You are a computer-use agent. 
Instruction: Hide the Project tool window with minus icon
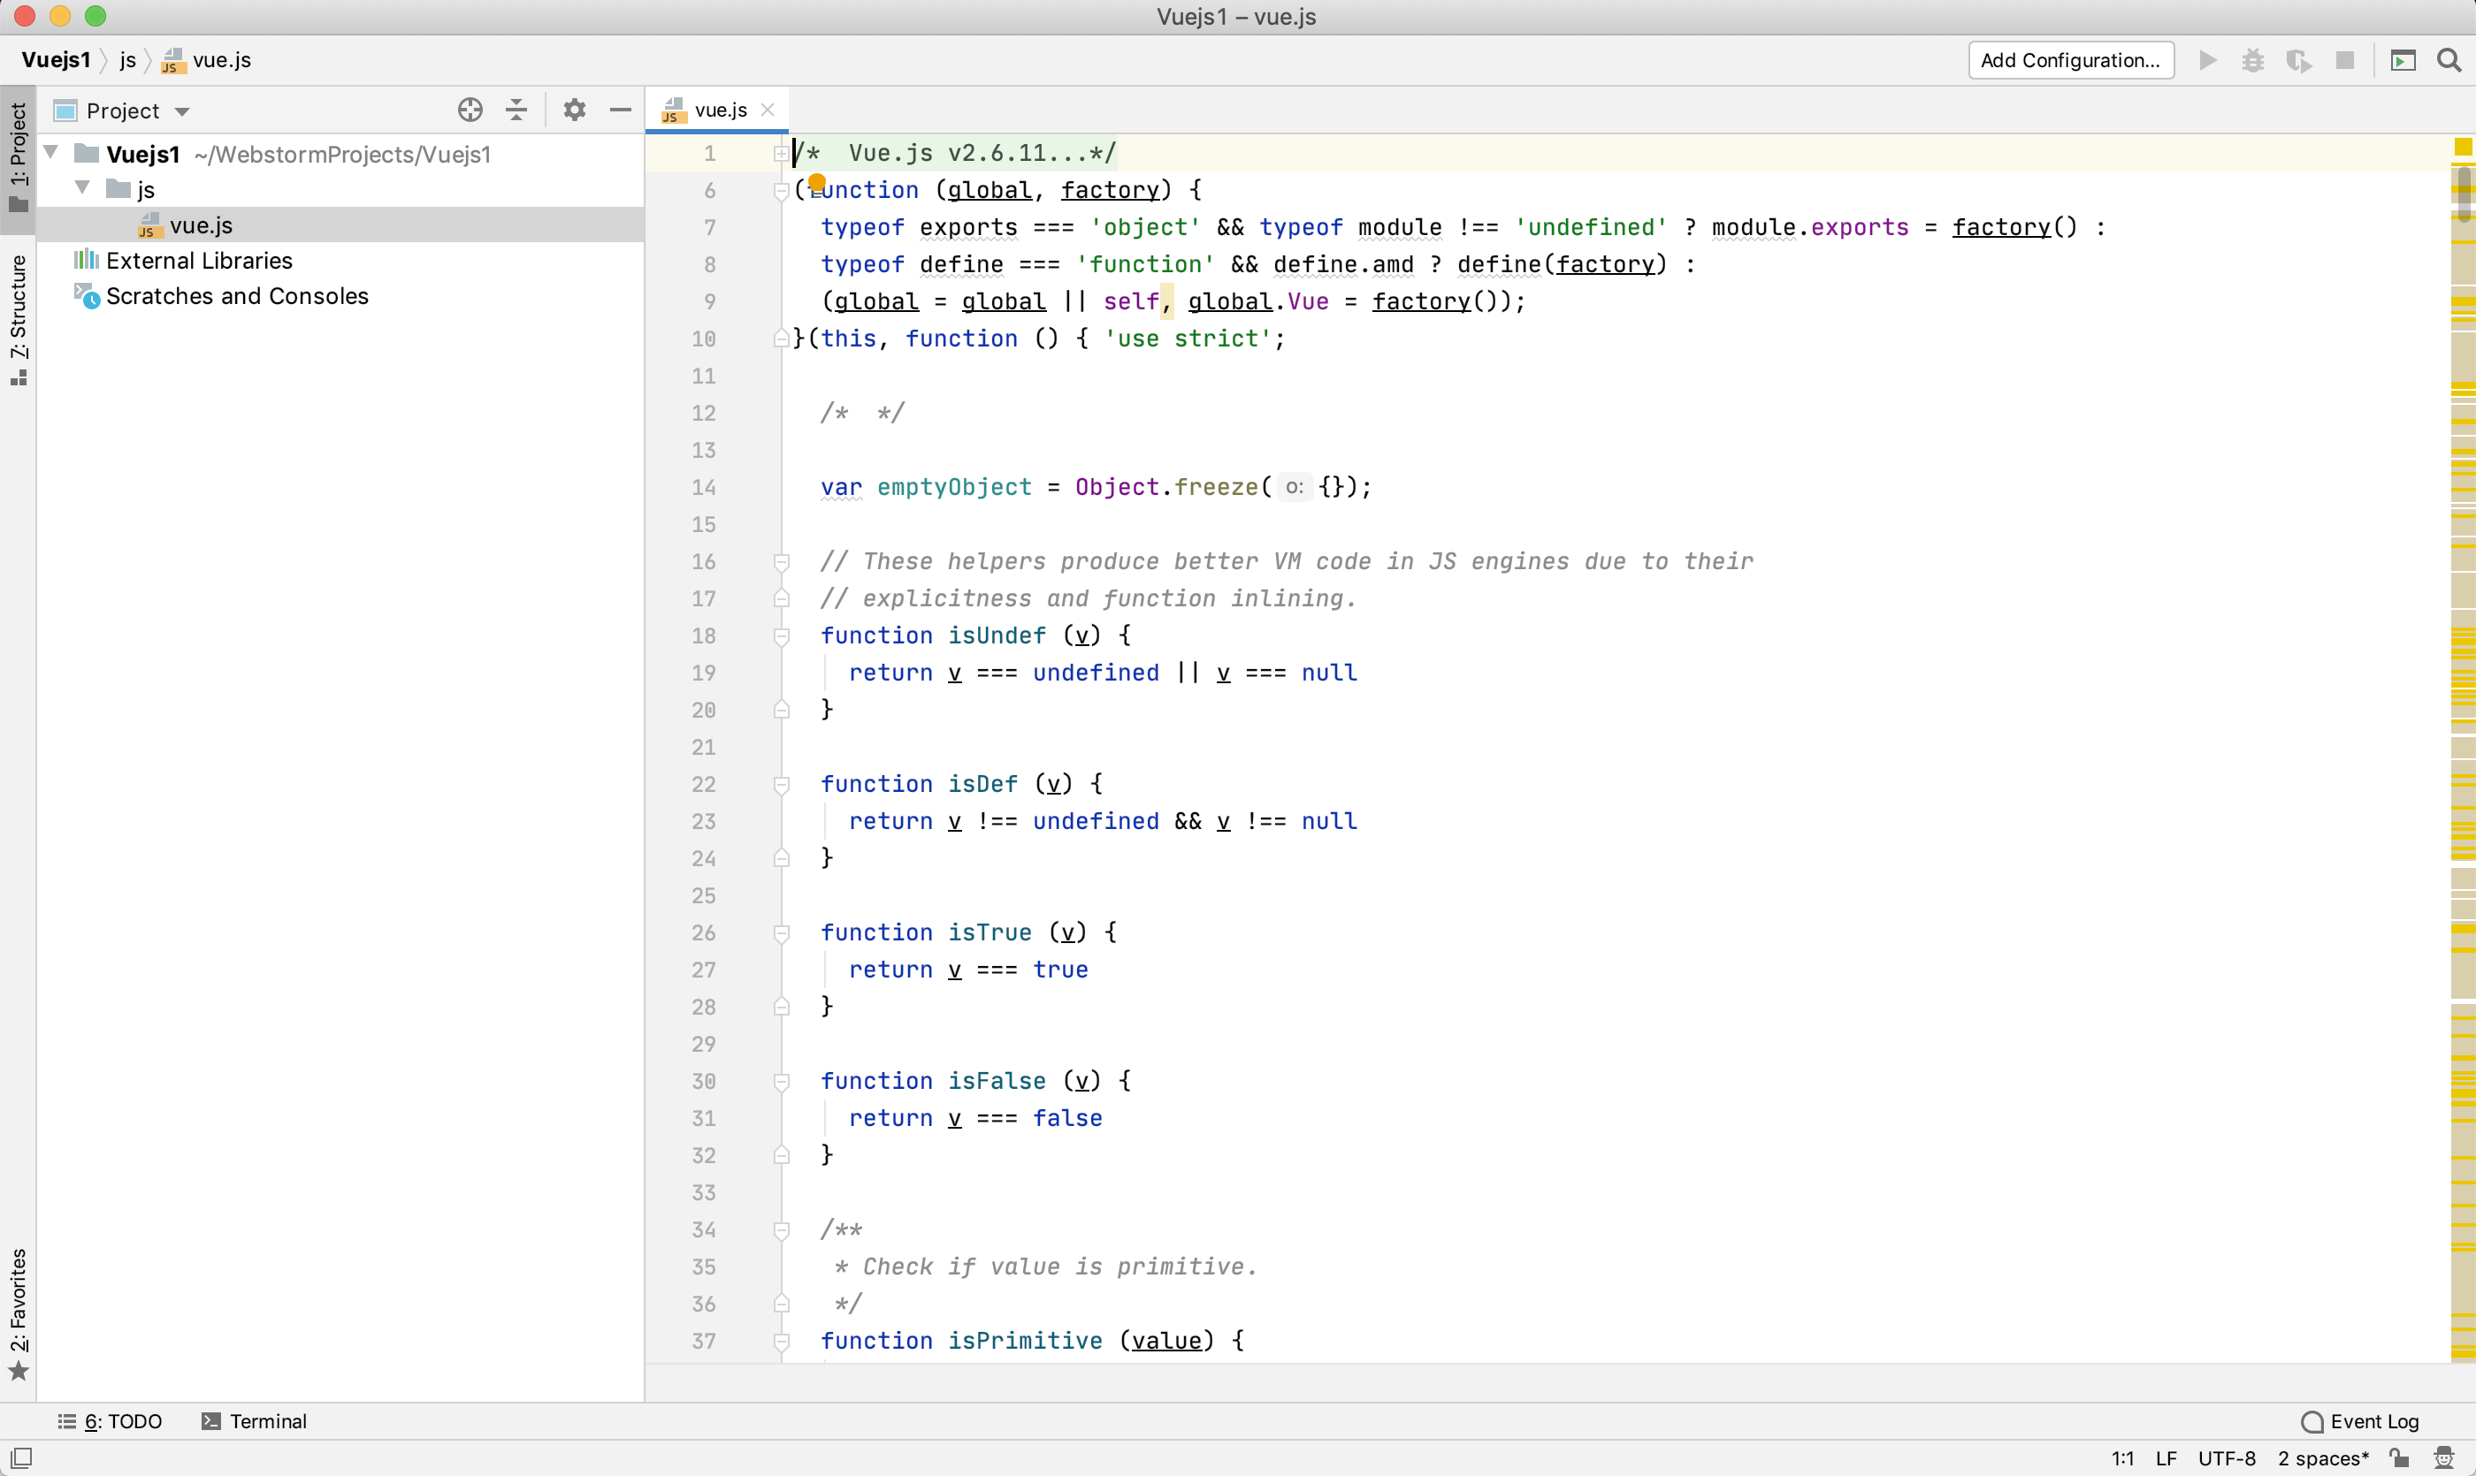[620, 110]
